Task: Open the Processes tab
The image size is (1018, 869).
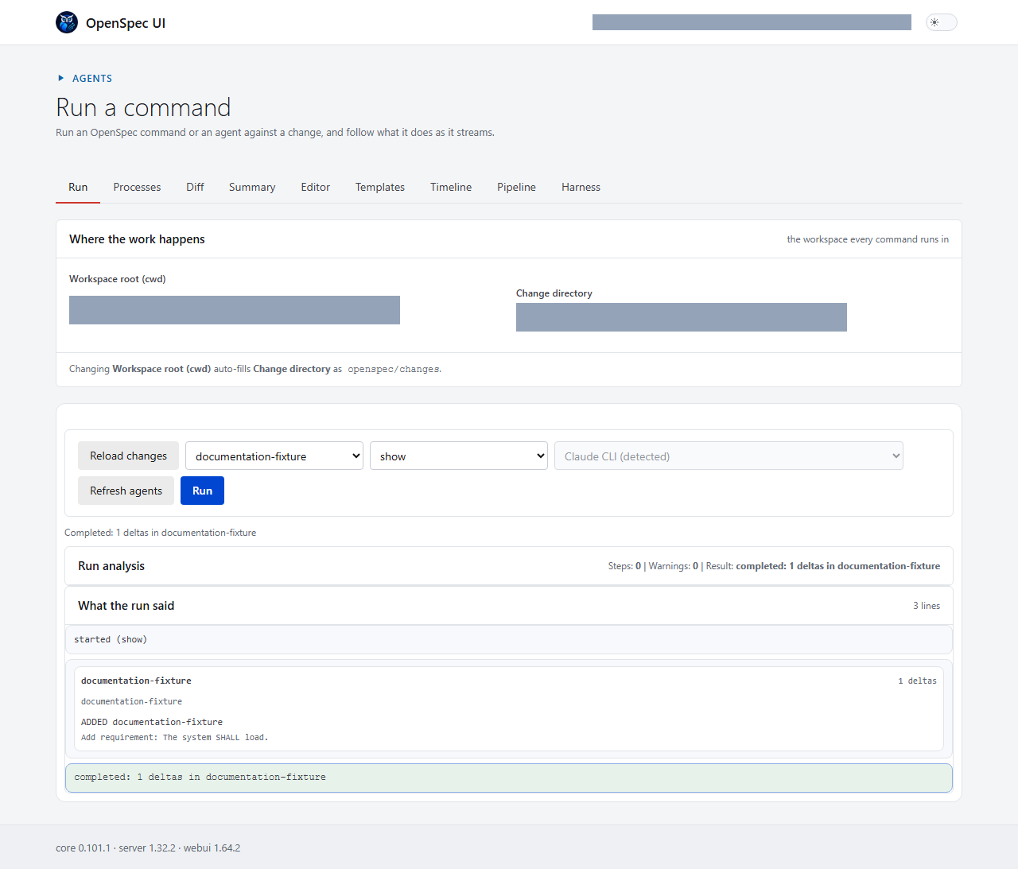Action: click(x=137, y=187)
